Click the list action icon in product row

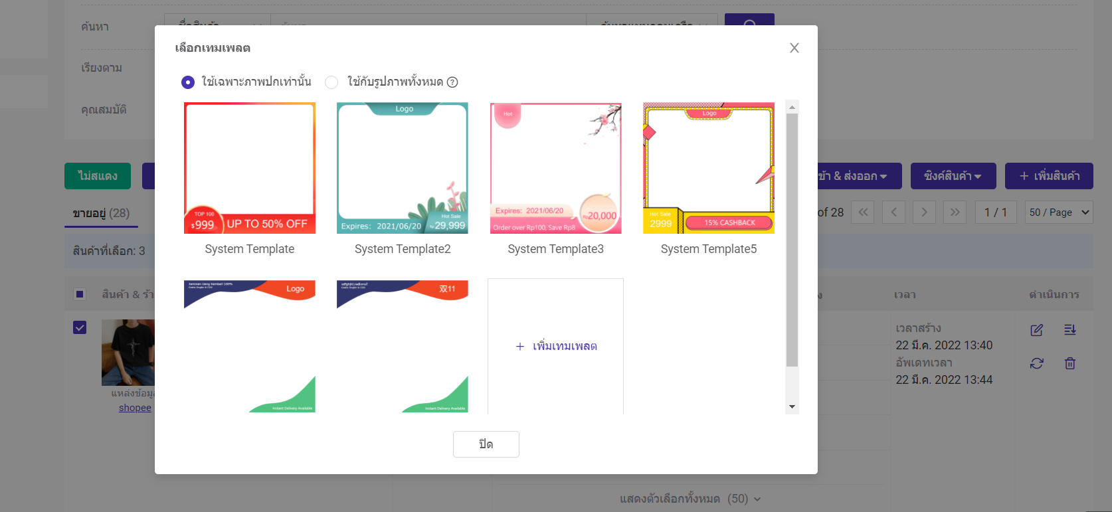click(1069, 330)
